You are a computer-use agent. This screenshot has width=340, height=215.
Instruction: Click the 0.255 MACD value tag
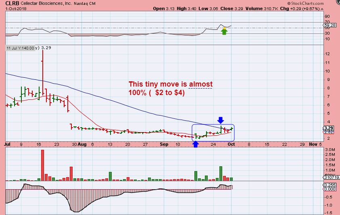click(330, 185)
